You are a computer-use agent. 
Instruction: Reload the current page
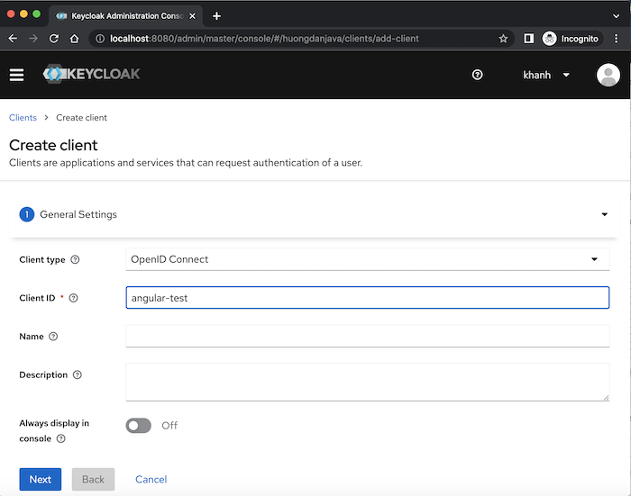tap(54, 39)
